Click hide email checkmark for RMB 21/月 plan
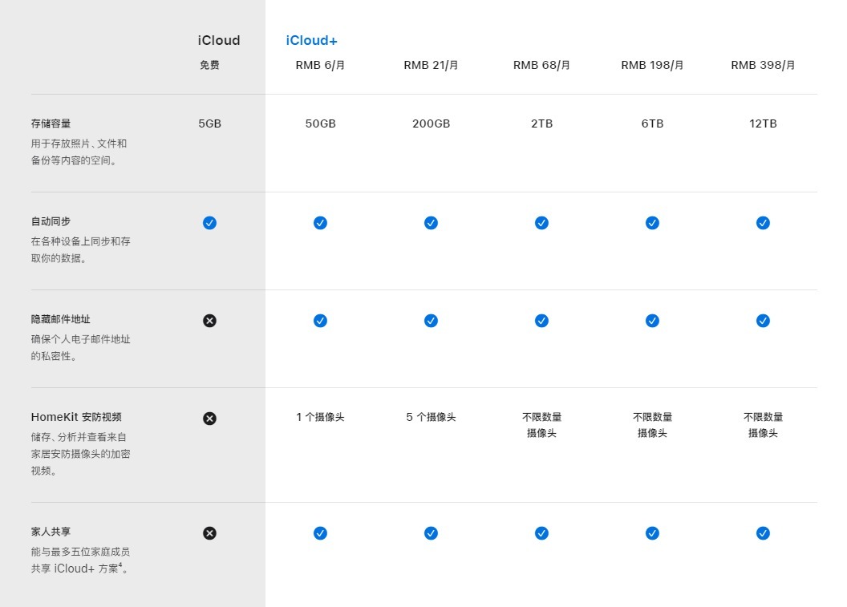This screenshot has height=607, width=847. (431, 321)
